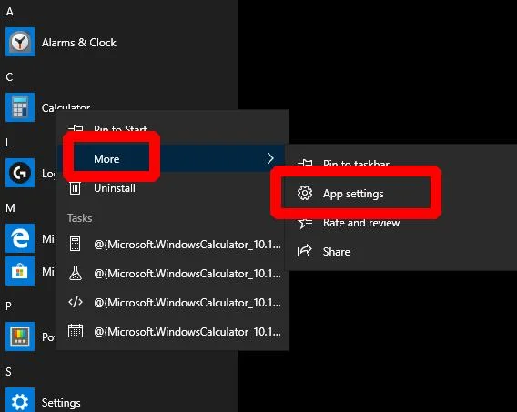Click the scientific flask task icon
Image resolution: width=517 pixels, height=412 pixels.
point(76,273)
